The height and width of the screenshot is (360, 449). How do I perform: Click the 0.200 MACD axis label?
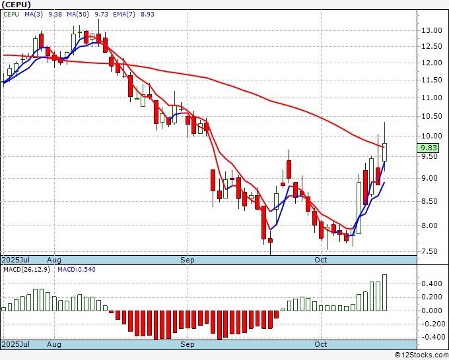(x=432, y=297)
